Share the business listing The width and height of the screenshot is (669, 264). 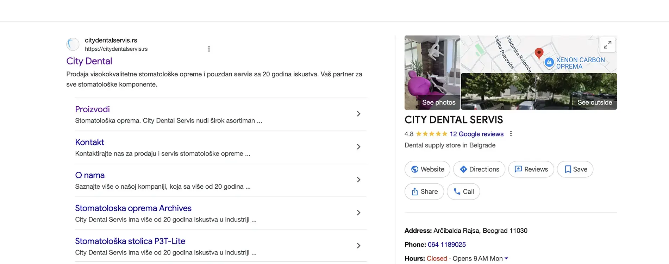pos(424,191)
